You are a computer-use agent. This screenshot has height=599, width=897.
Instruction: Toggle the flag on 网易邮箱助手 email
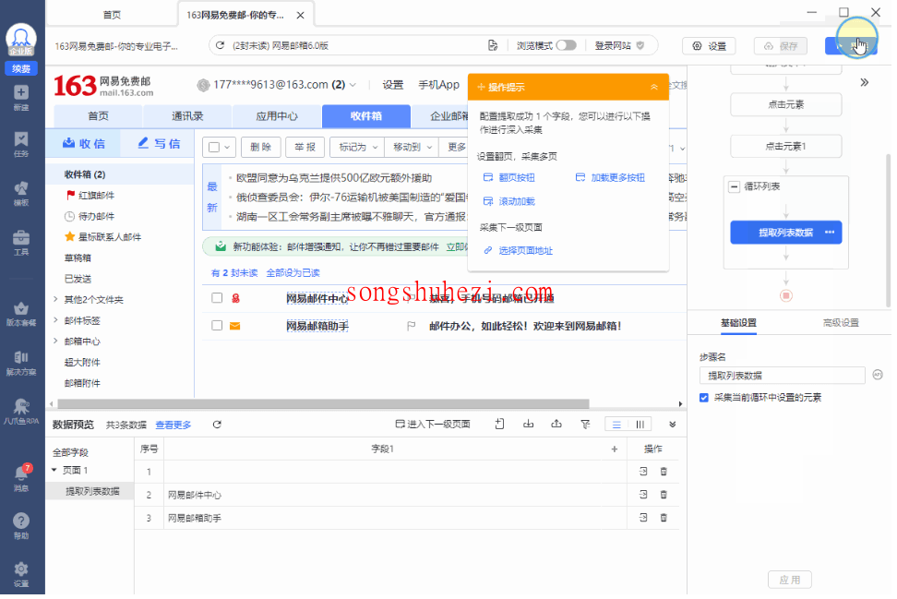(x=411, y=326)
